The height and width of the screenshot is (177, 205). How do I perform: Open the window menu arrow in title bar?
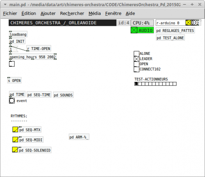point(5,5)
